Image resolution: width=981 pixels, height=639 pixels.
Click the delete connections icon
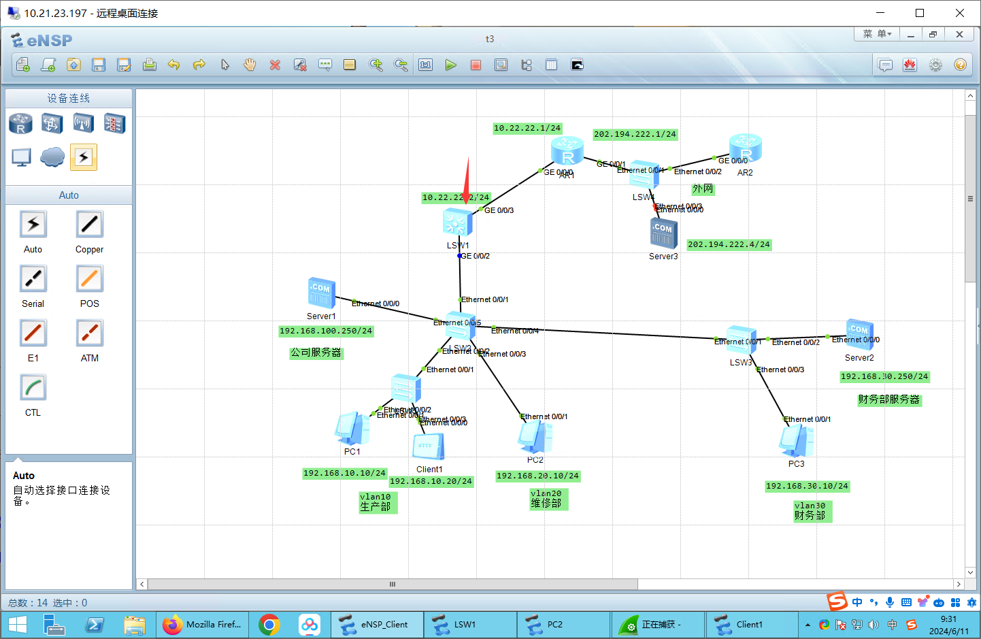pyautogui.click(x=300, y=65)
